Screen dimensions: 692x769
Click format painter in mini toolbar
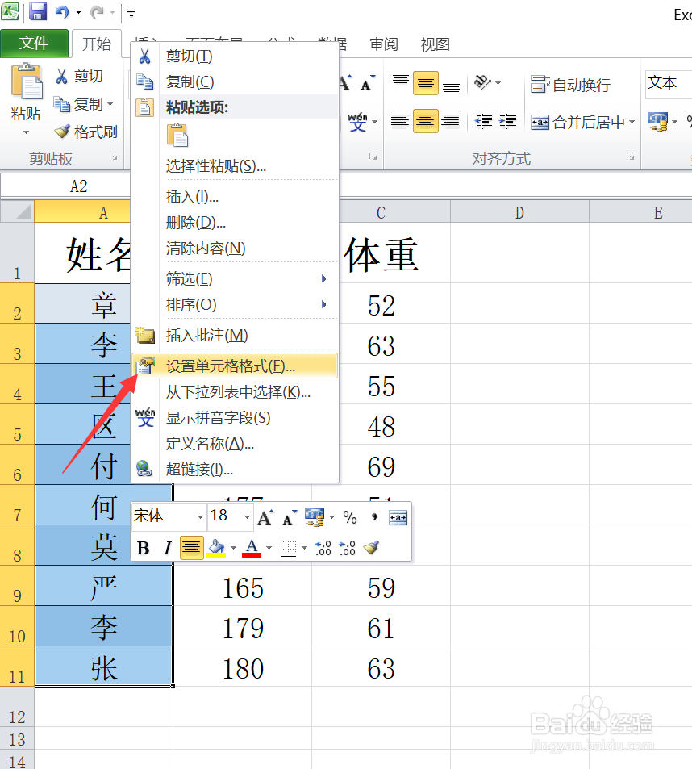click(x=372, y=547)
